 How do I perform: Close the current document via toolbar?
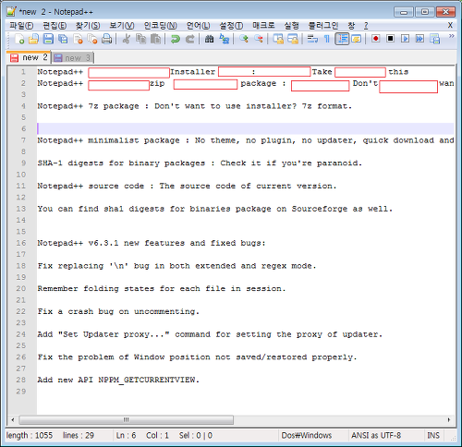pyautogui.click(x=78, y=39)
